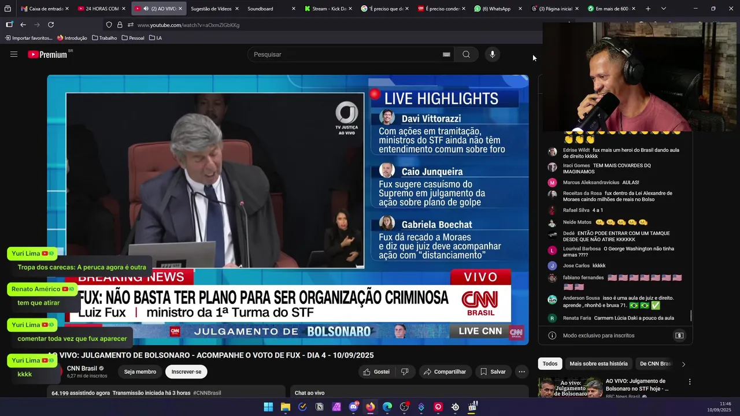The width and height of the screenshot is (740, 416).
Task: Start voice search with microphone icon
Action: click(493, 54)
